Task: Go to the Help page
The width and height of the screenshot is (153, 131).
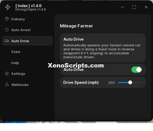Action: coord(15,63)
